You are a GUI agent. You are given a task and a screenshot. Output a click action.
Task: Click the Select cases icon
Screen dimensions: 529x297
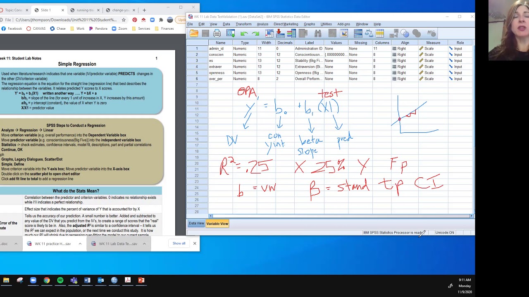click(x=380, y=33)
